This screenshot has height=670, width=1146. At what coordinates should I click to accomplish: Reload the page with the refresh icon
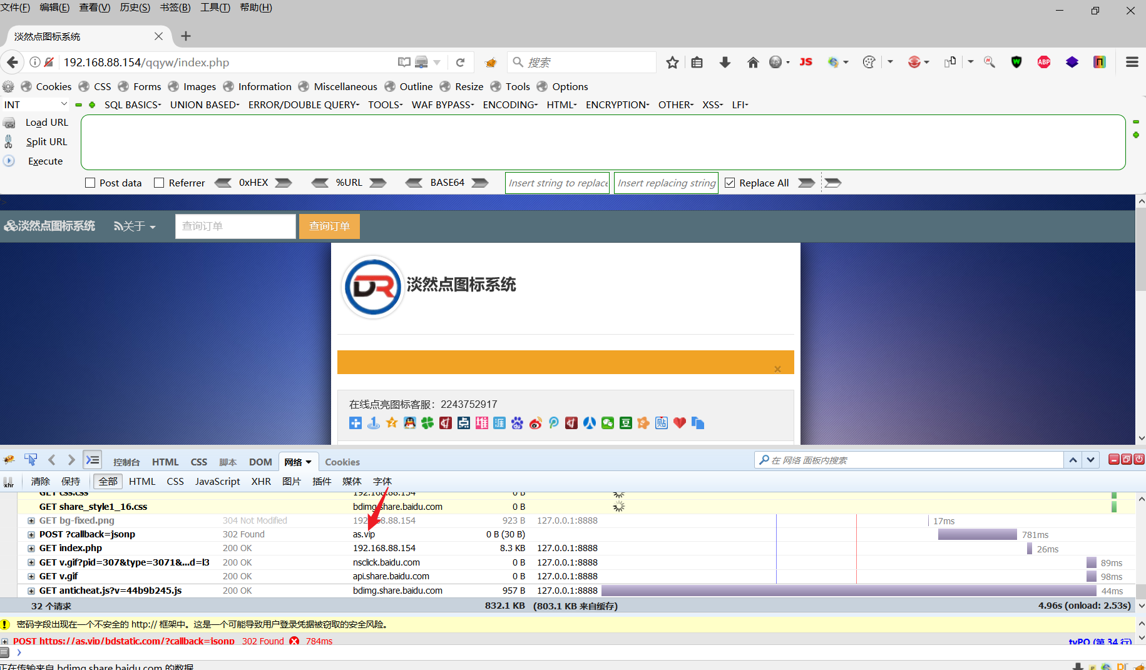[460, 62]
